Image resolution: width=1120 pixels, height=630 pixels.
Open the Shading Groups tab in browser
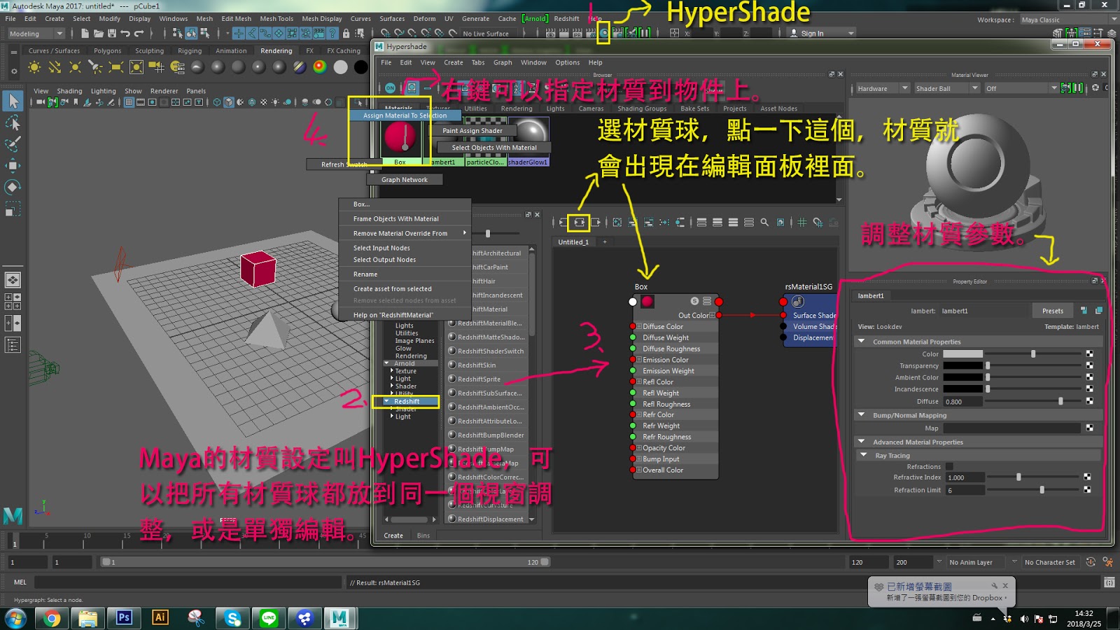click(x=642, y=108)
